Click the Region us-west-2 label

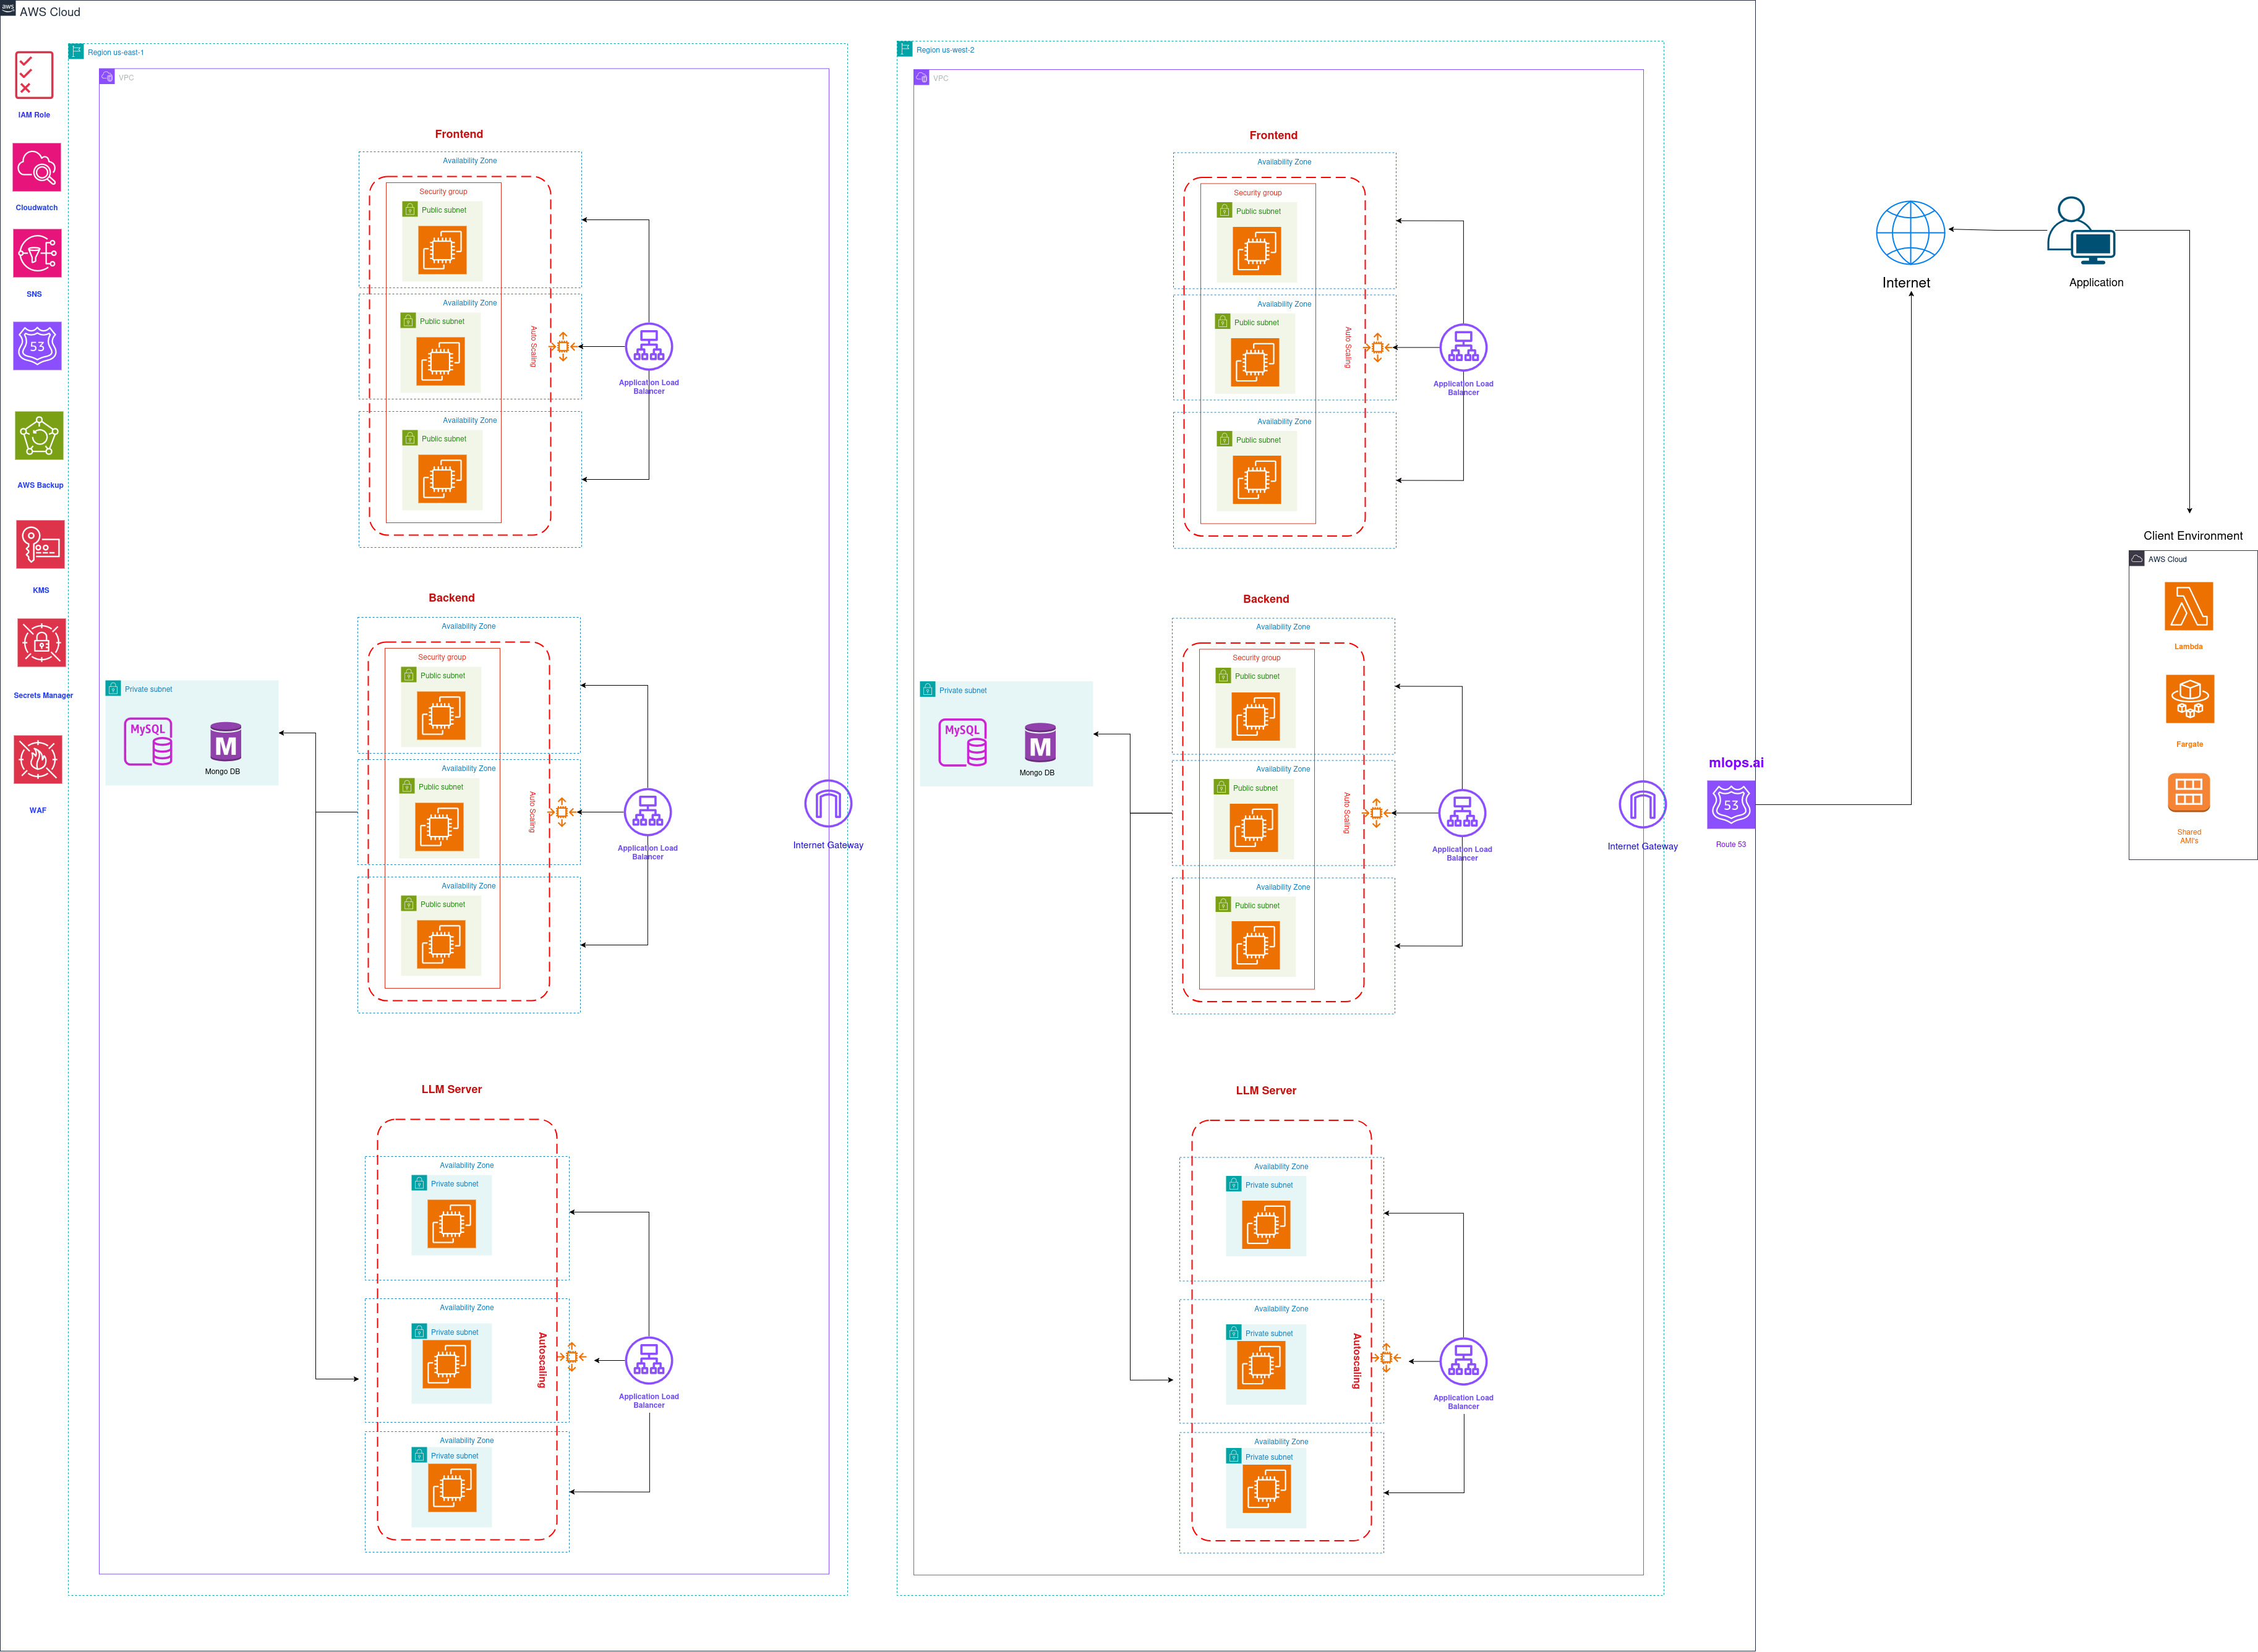pos(944,50)
